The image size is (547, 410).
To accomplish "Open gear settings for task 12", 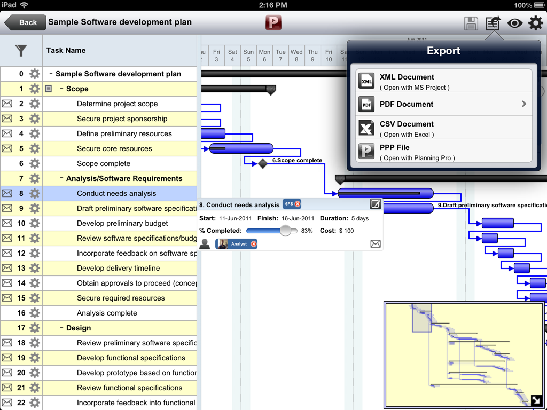I will [x=35, y=253].
